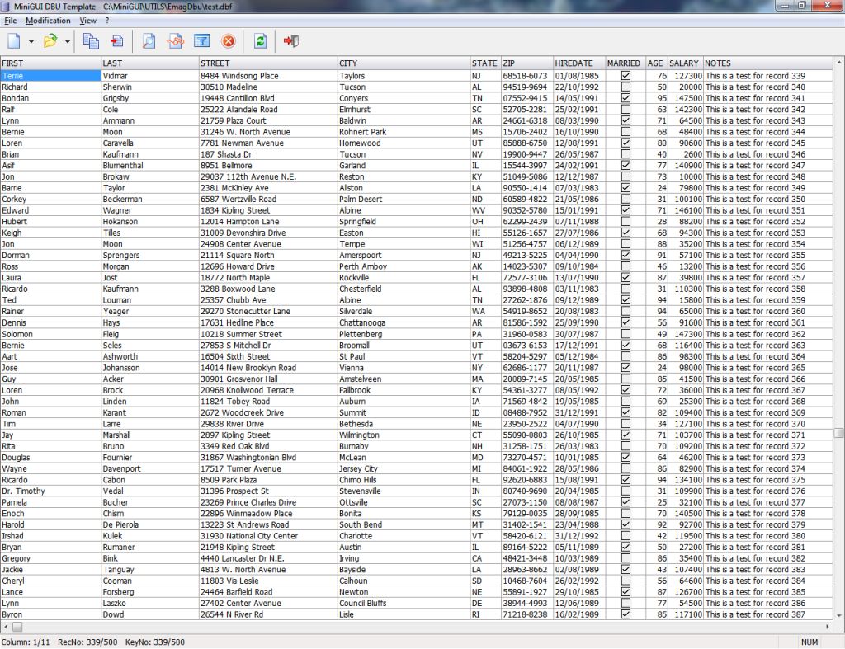
Task: Toggle MARRIED checkbox for Byron Dowd
Action: pyautogui.click(x=625, y=614)
